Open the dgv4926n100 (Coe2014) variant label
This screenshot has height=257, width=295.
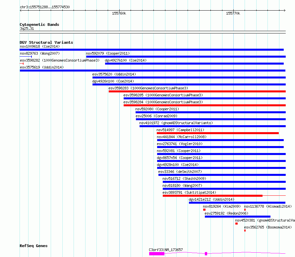pos(113,81)
